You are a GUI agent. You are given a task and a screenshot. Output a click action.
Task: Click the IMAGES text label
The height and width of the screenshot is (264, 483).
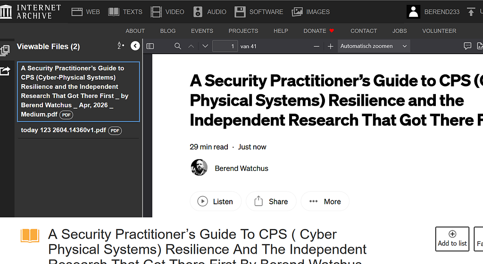[318, 12]
